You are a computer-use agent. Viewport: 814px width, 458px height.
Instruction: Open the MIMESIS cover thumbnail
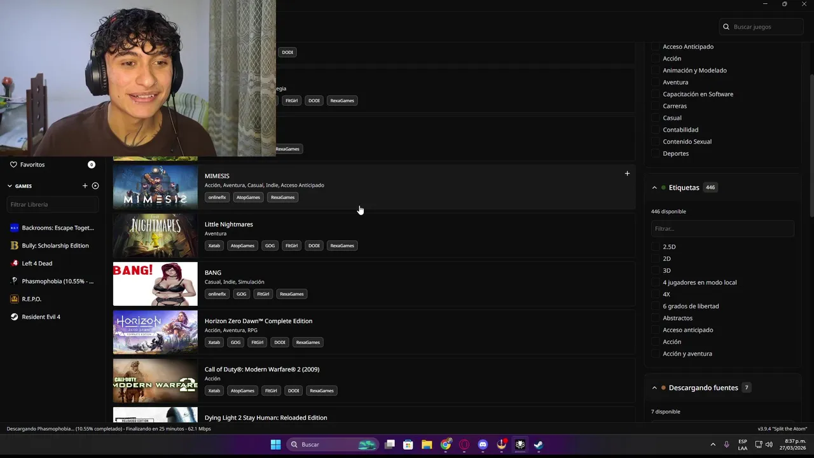155,188
